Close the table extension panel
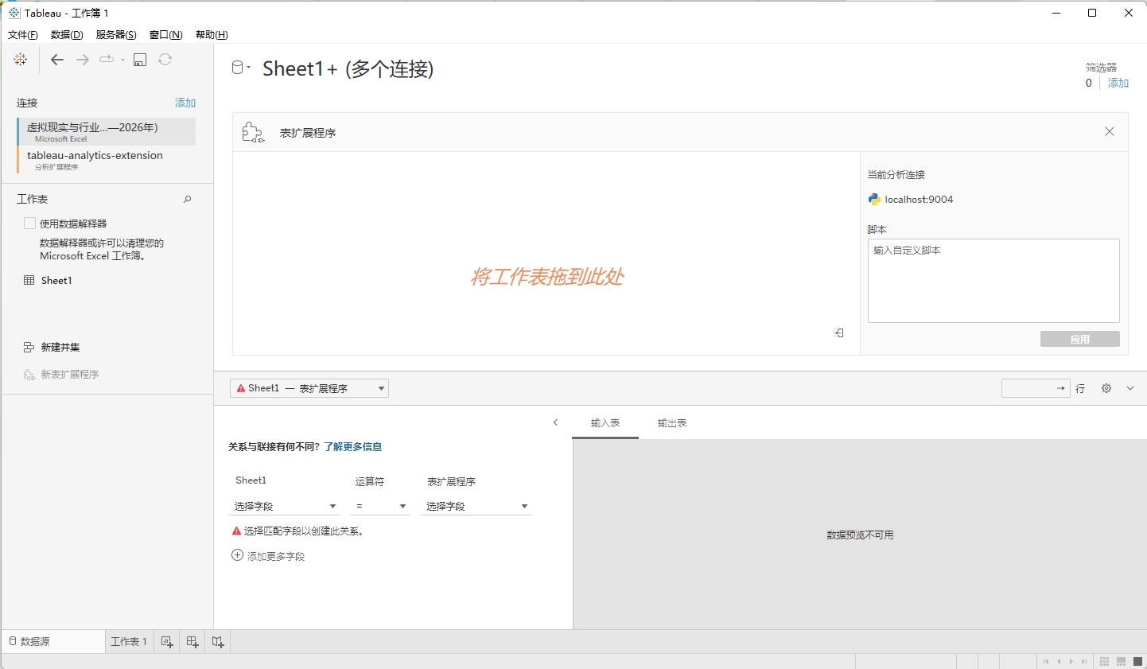Viewport: 1147px width, 669px height. coord(1110,131)
